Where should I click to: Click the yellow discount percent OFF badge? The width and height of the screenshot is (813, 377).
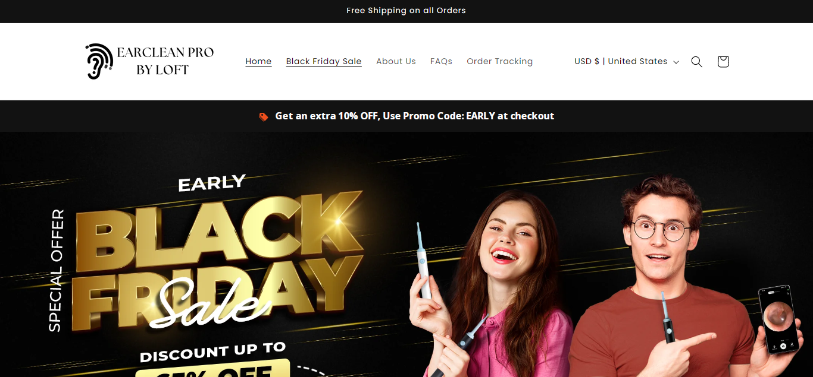[x=212, y=369]
